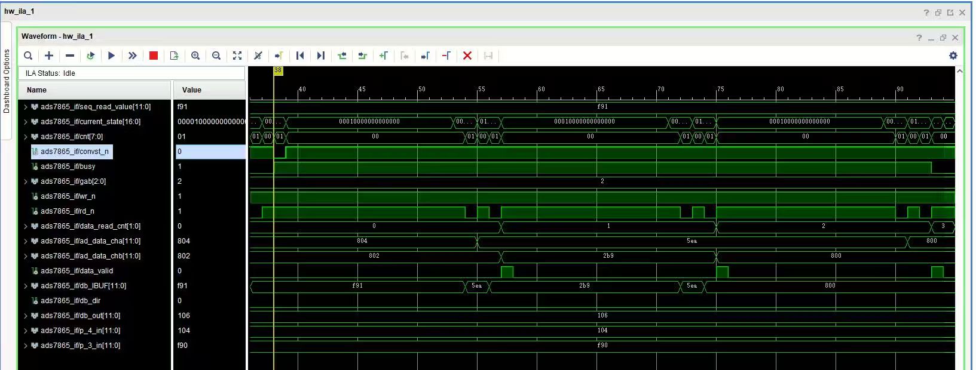Open help for the hw_ila_1 window
The image size is (976, 370).
tap(926, 13)
